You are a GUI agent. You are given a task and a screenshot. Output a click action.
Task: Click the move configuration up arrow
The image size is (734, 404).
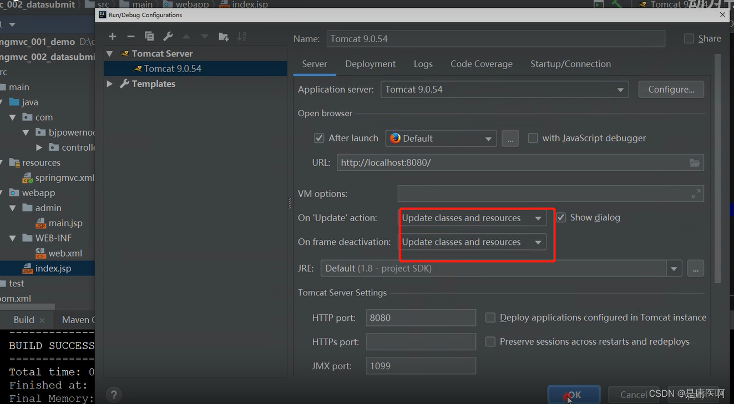(186, 37)
